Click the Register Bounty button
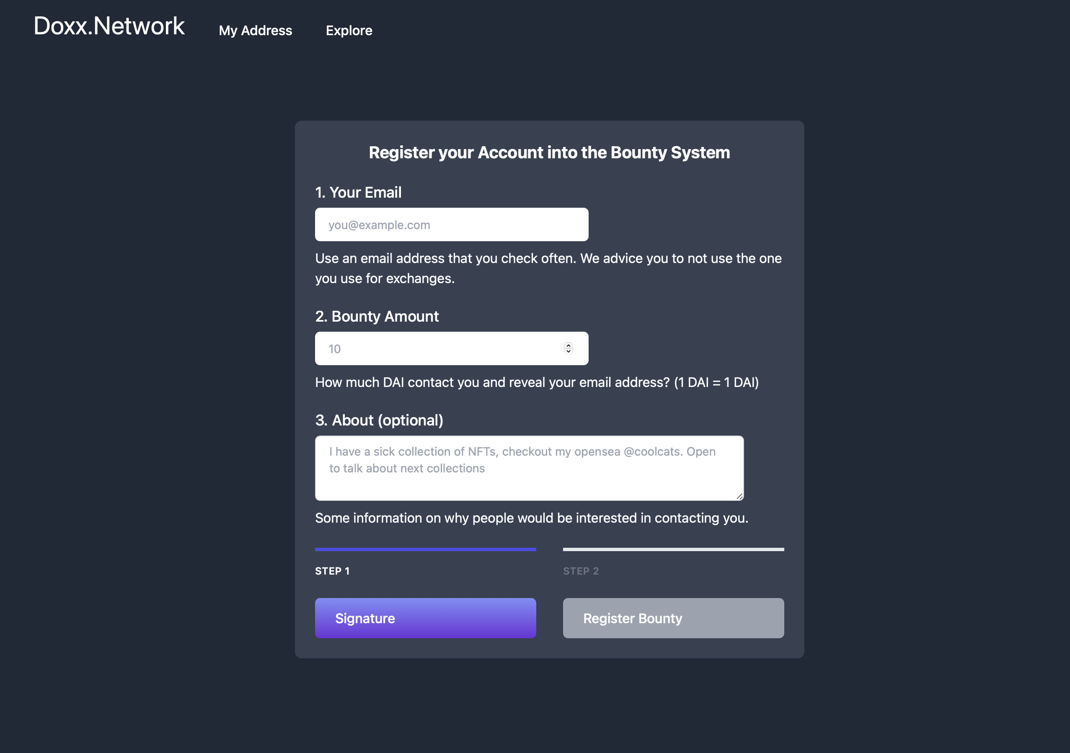Viewport: 1070px width, 753px height. click(673, 618)
